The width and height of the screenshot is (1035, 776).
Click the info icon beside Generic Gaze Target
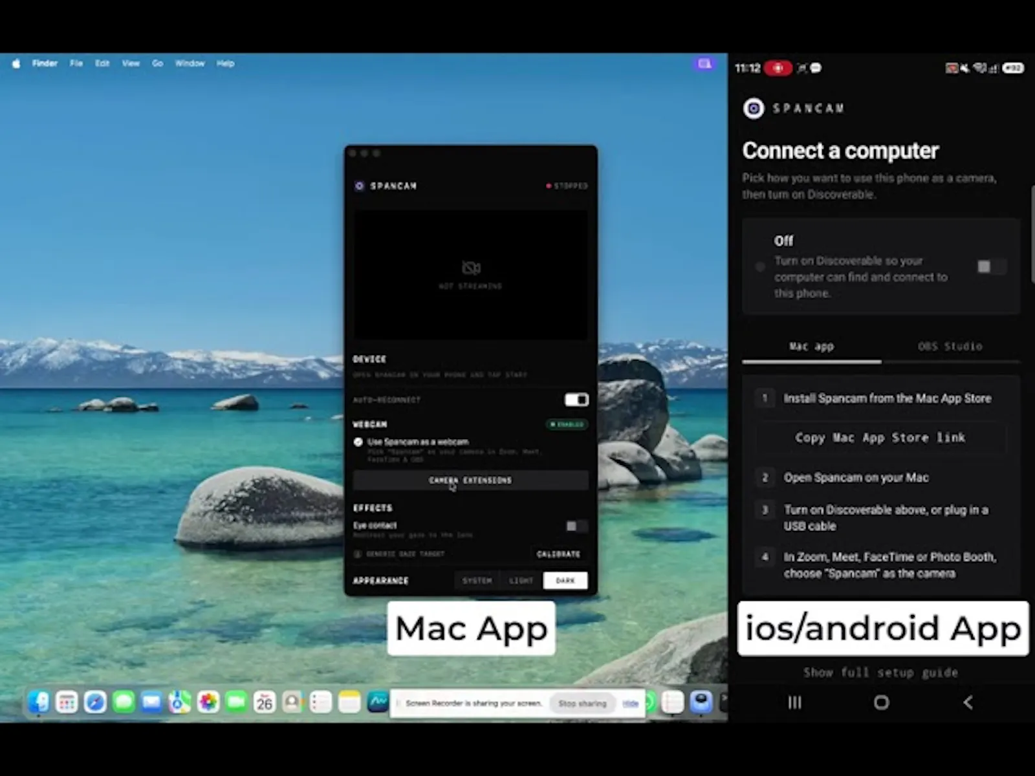coord(358,554)
